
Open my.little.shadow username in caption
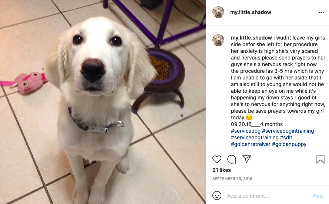click(251, 38)
